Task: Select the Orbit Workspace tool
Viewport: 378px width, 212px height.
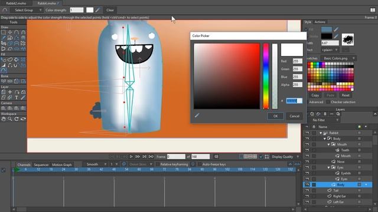Action: tap(23, 119)
